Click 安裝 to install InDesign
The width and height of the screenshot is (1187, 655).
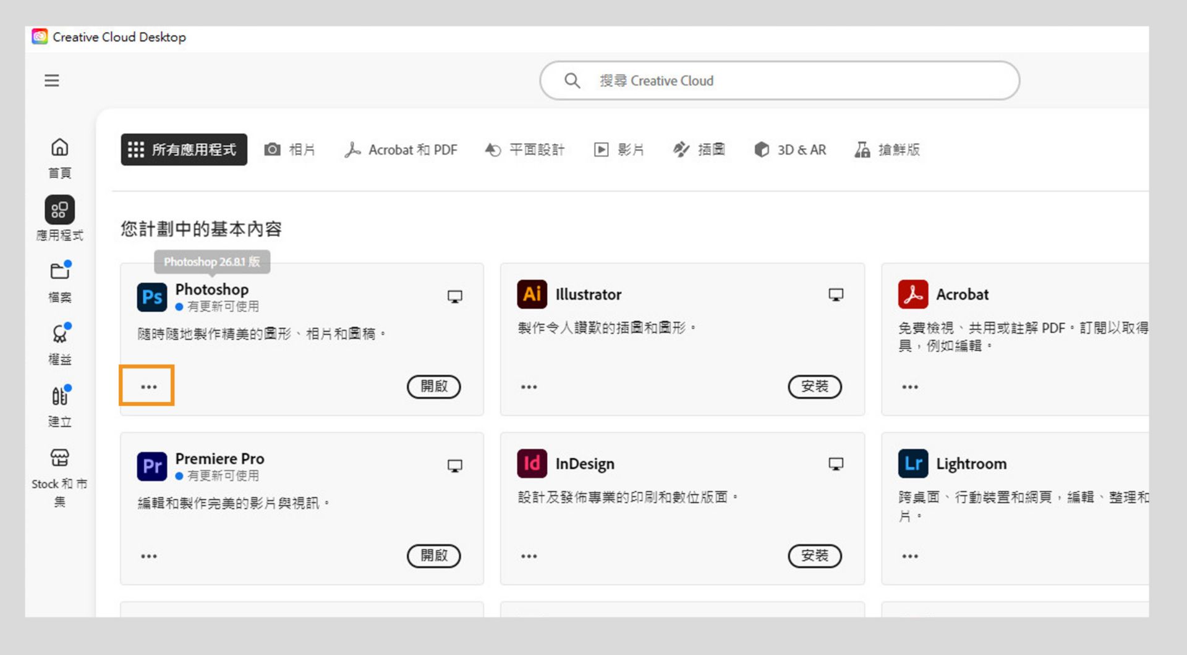pos(815,556)
